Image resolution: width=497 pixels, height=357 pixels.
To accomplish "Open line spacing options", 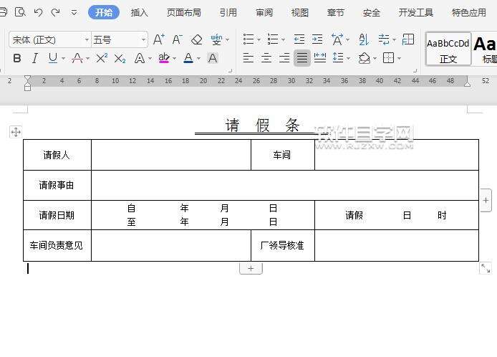I will pos(338,58).
